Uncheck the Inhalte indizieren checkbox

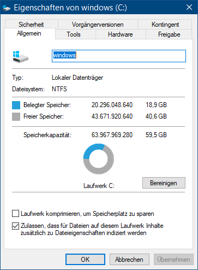(x=15, y=226)
